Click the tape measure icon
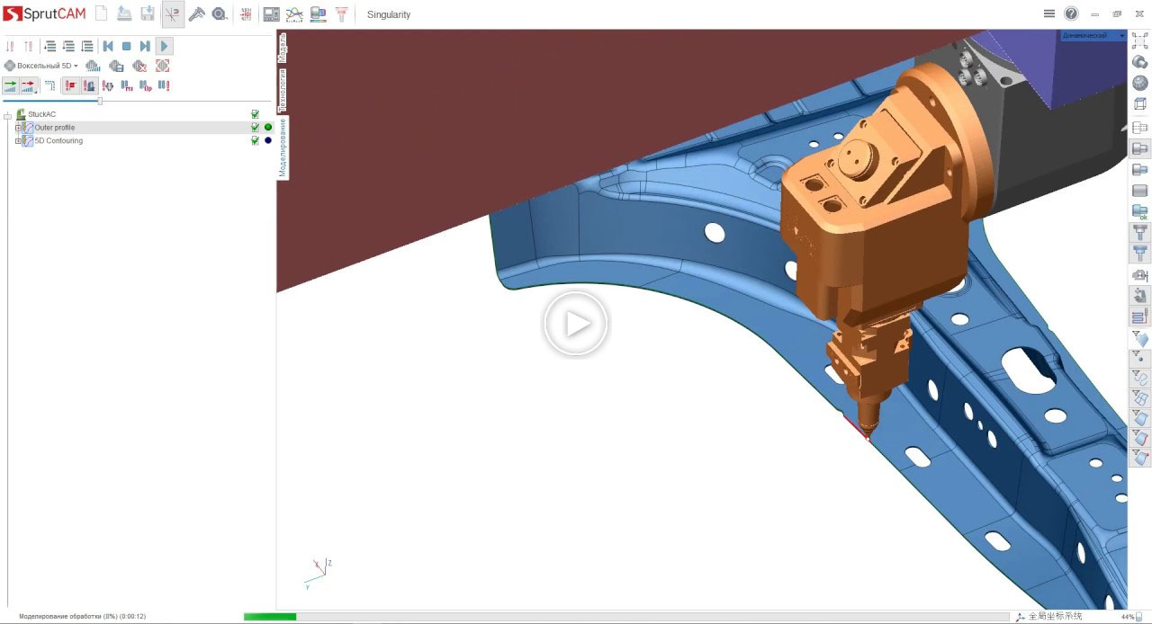Viewport: 1152px width, 624px height. 220,13
